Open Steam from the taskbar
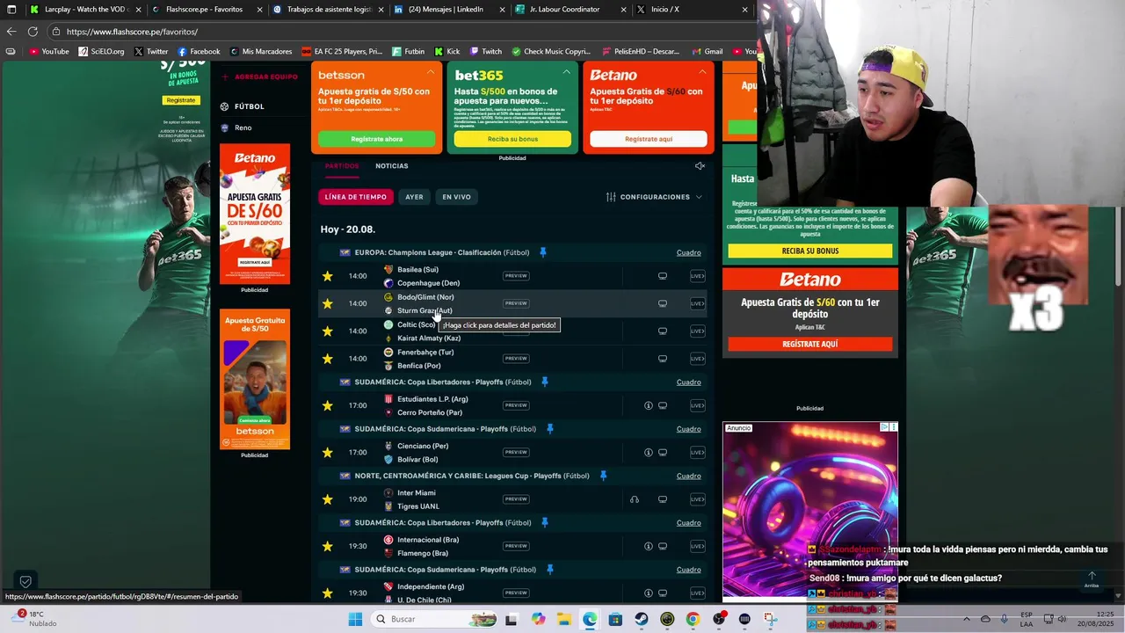The width and height of the screenshot is (1125, 633). click(642, 619)
